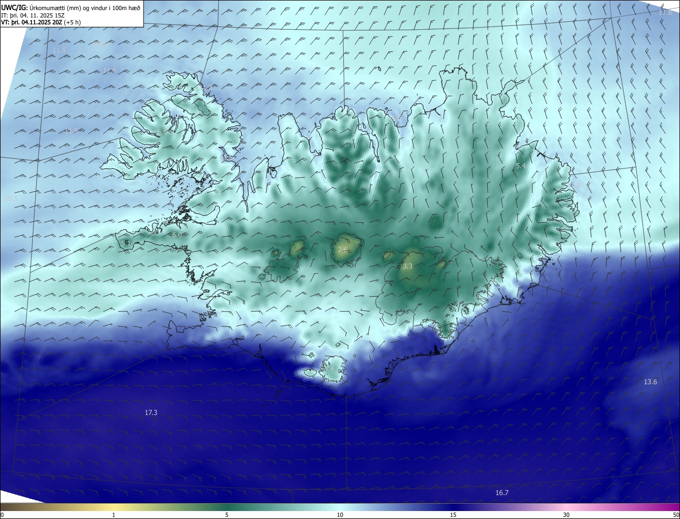The width and height of the screenshot is (680, 519).
Task: Click the 2.6 value on the glacier
Action: click(343, 249)
